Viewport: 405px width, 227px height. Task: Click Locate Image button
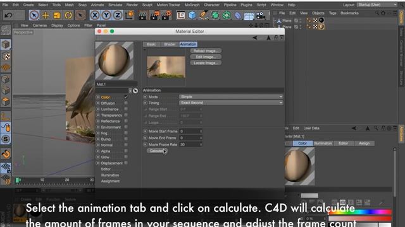(x=206, y=63)
